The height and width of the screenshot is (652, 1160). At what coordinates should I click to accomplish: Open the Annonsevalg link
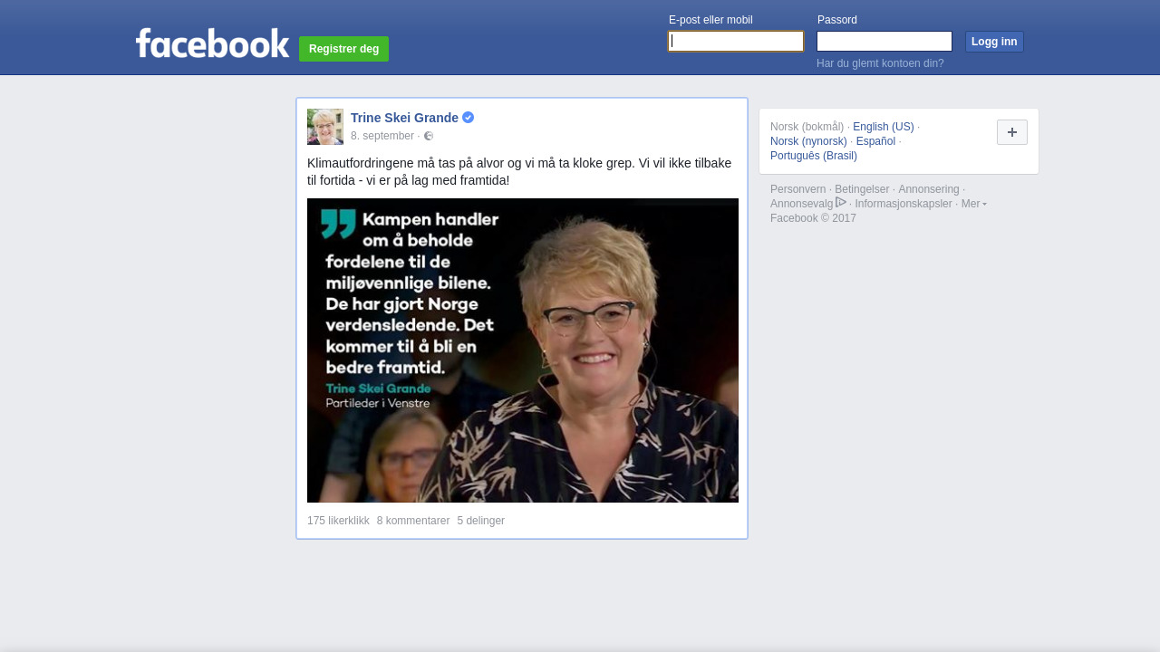pyautogui.click(x=801, y=204)
